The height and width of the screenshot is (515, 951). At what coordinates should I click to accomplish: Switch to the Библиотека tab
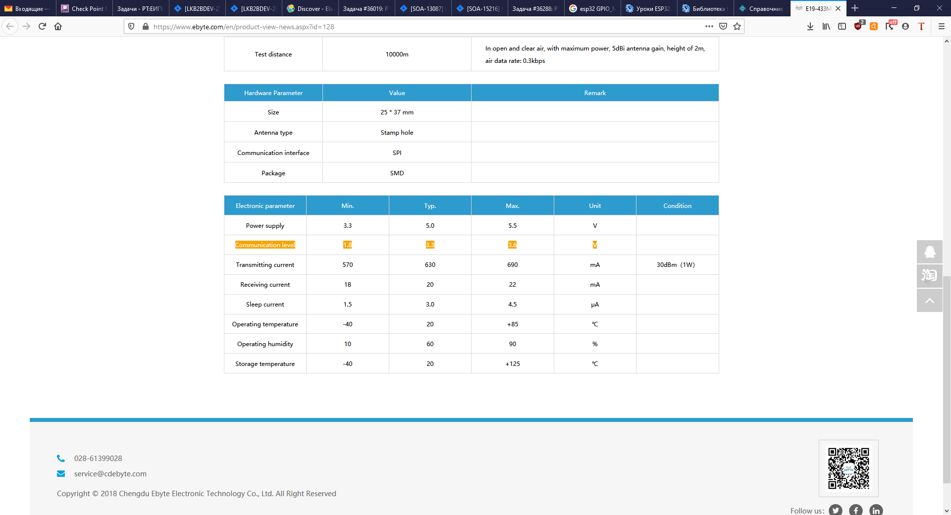point(705,8)
